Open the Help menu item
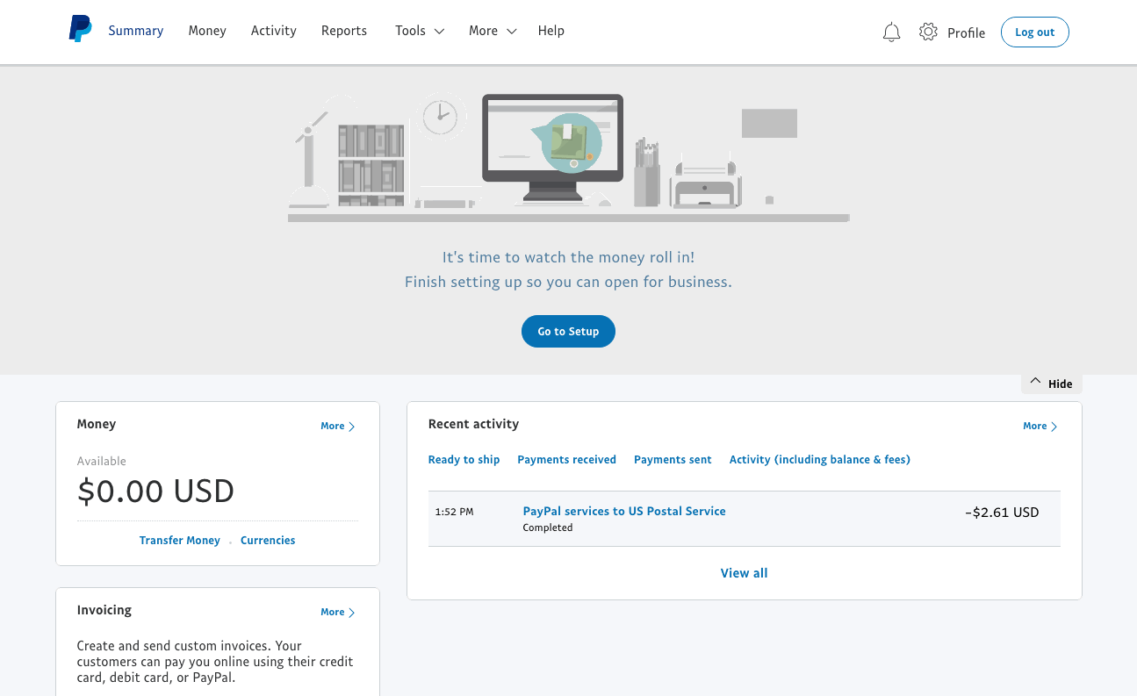The height and width of the screenshot is (696, 1137). (551, 31)
